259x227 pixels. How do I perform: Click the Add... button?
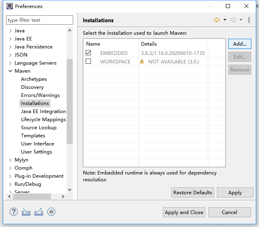(240, 44)
